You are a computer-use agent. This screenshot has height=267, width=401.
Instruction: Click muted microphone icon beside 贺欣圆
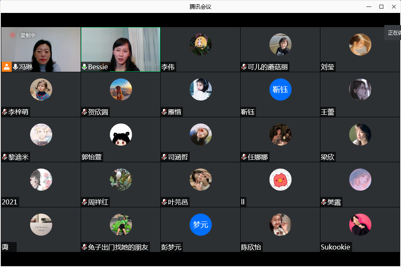(x=84, y=112)
